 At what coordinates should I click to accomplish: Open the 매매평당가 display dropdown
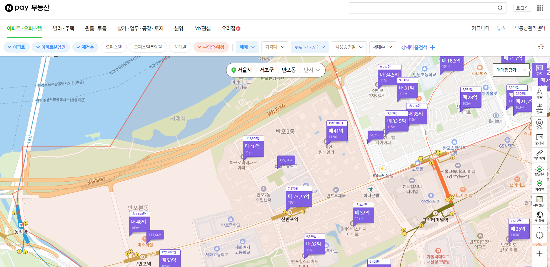[x=511, y=70]
